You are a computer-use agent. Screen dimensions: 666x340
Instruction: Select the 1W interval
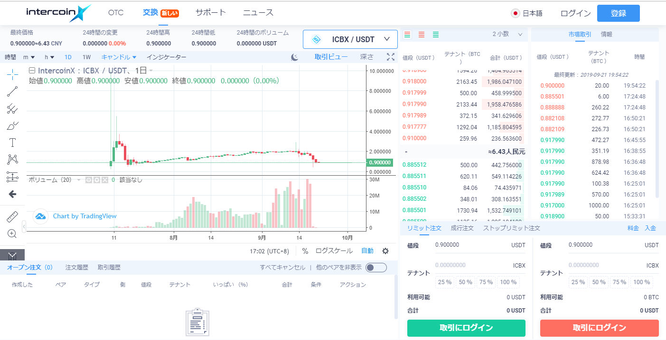[x=86, y=57]
